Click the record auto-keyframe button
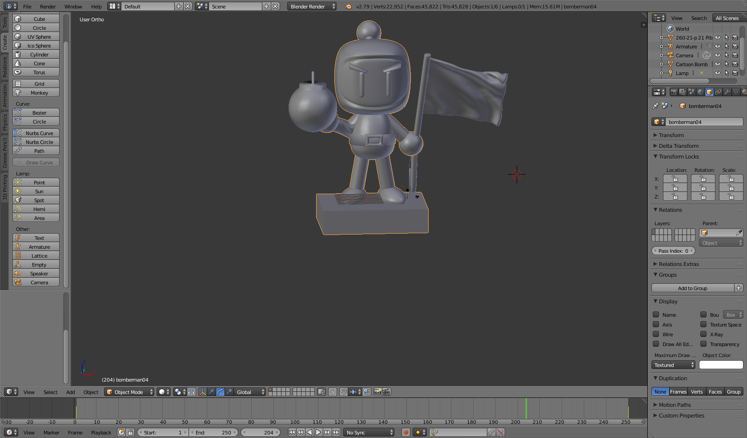 coord(406,432)
